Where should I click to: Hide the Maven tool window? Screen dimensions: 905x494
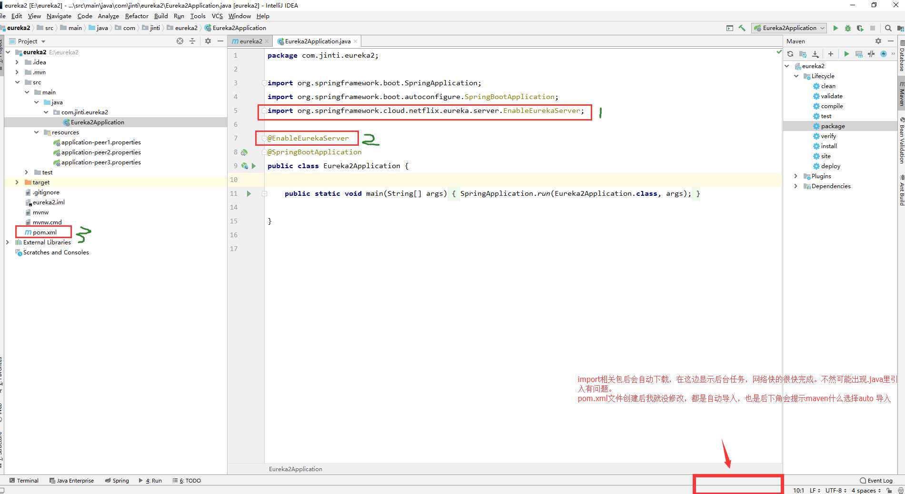(890, 41)
